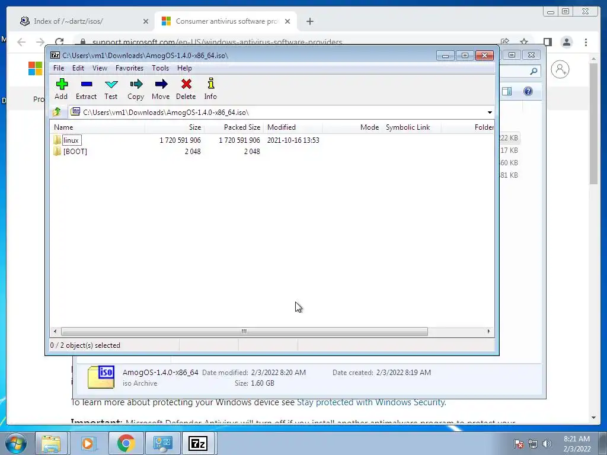Run the Test archive tool
Image resolution: width=607 pixels, height=455 pixels.
(111, 84)
